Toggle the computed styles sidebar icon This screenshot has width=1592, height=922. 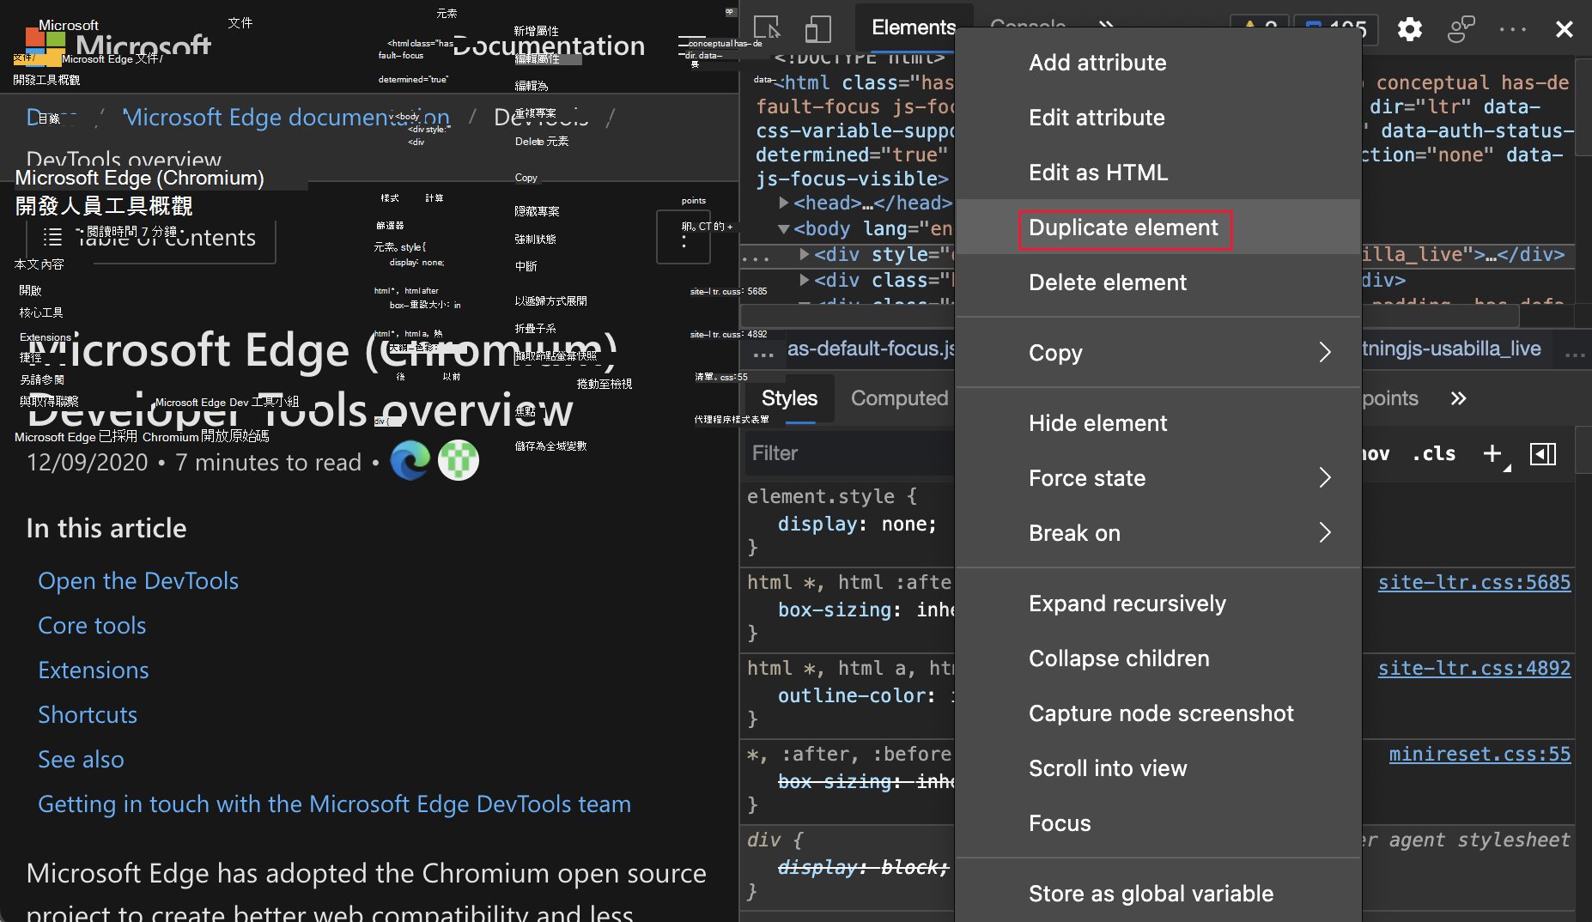pyautogui.click(x=1543, y=453)
